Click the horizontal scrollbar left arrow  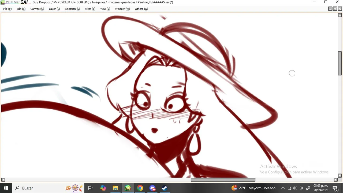3,180
